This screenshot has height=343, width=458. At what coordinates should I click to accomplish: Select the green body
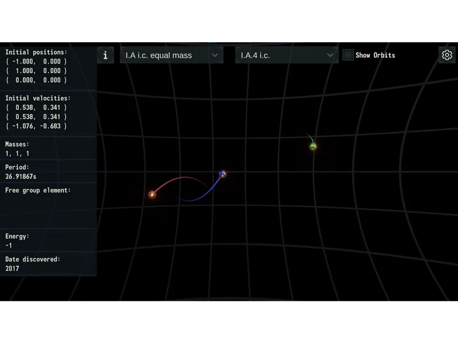(313, 146)
